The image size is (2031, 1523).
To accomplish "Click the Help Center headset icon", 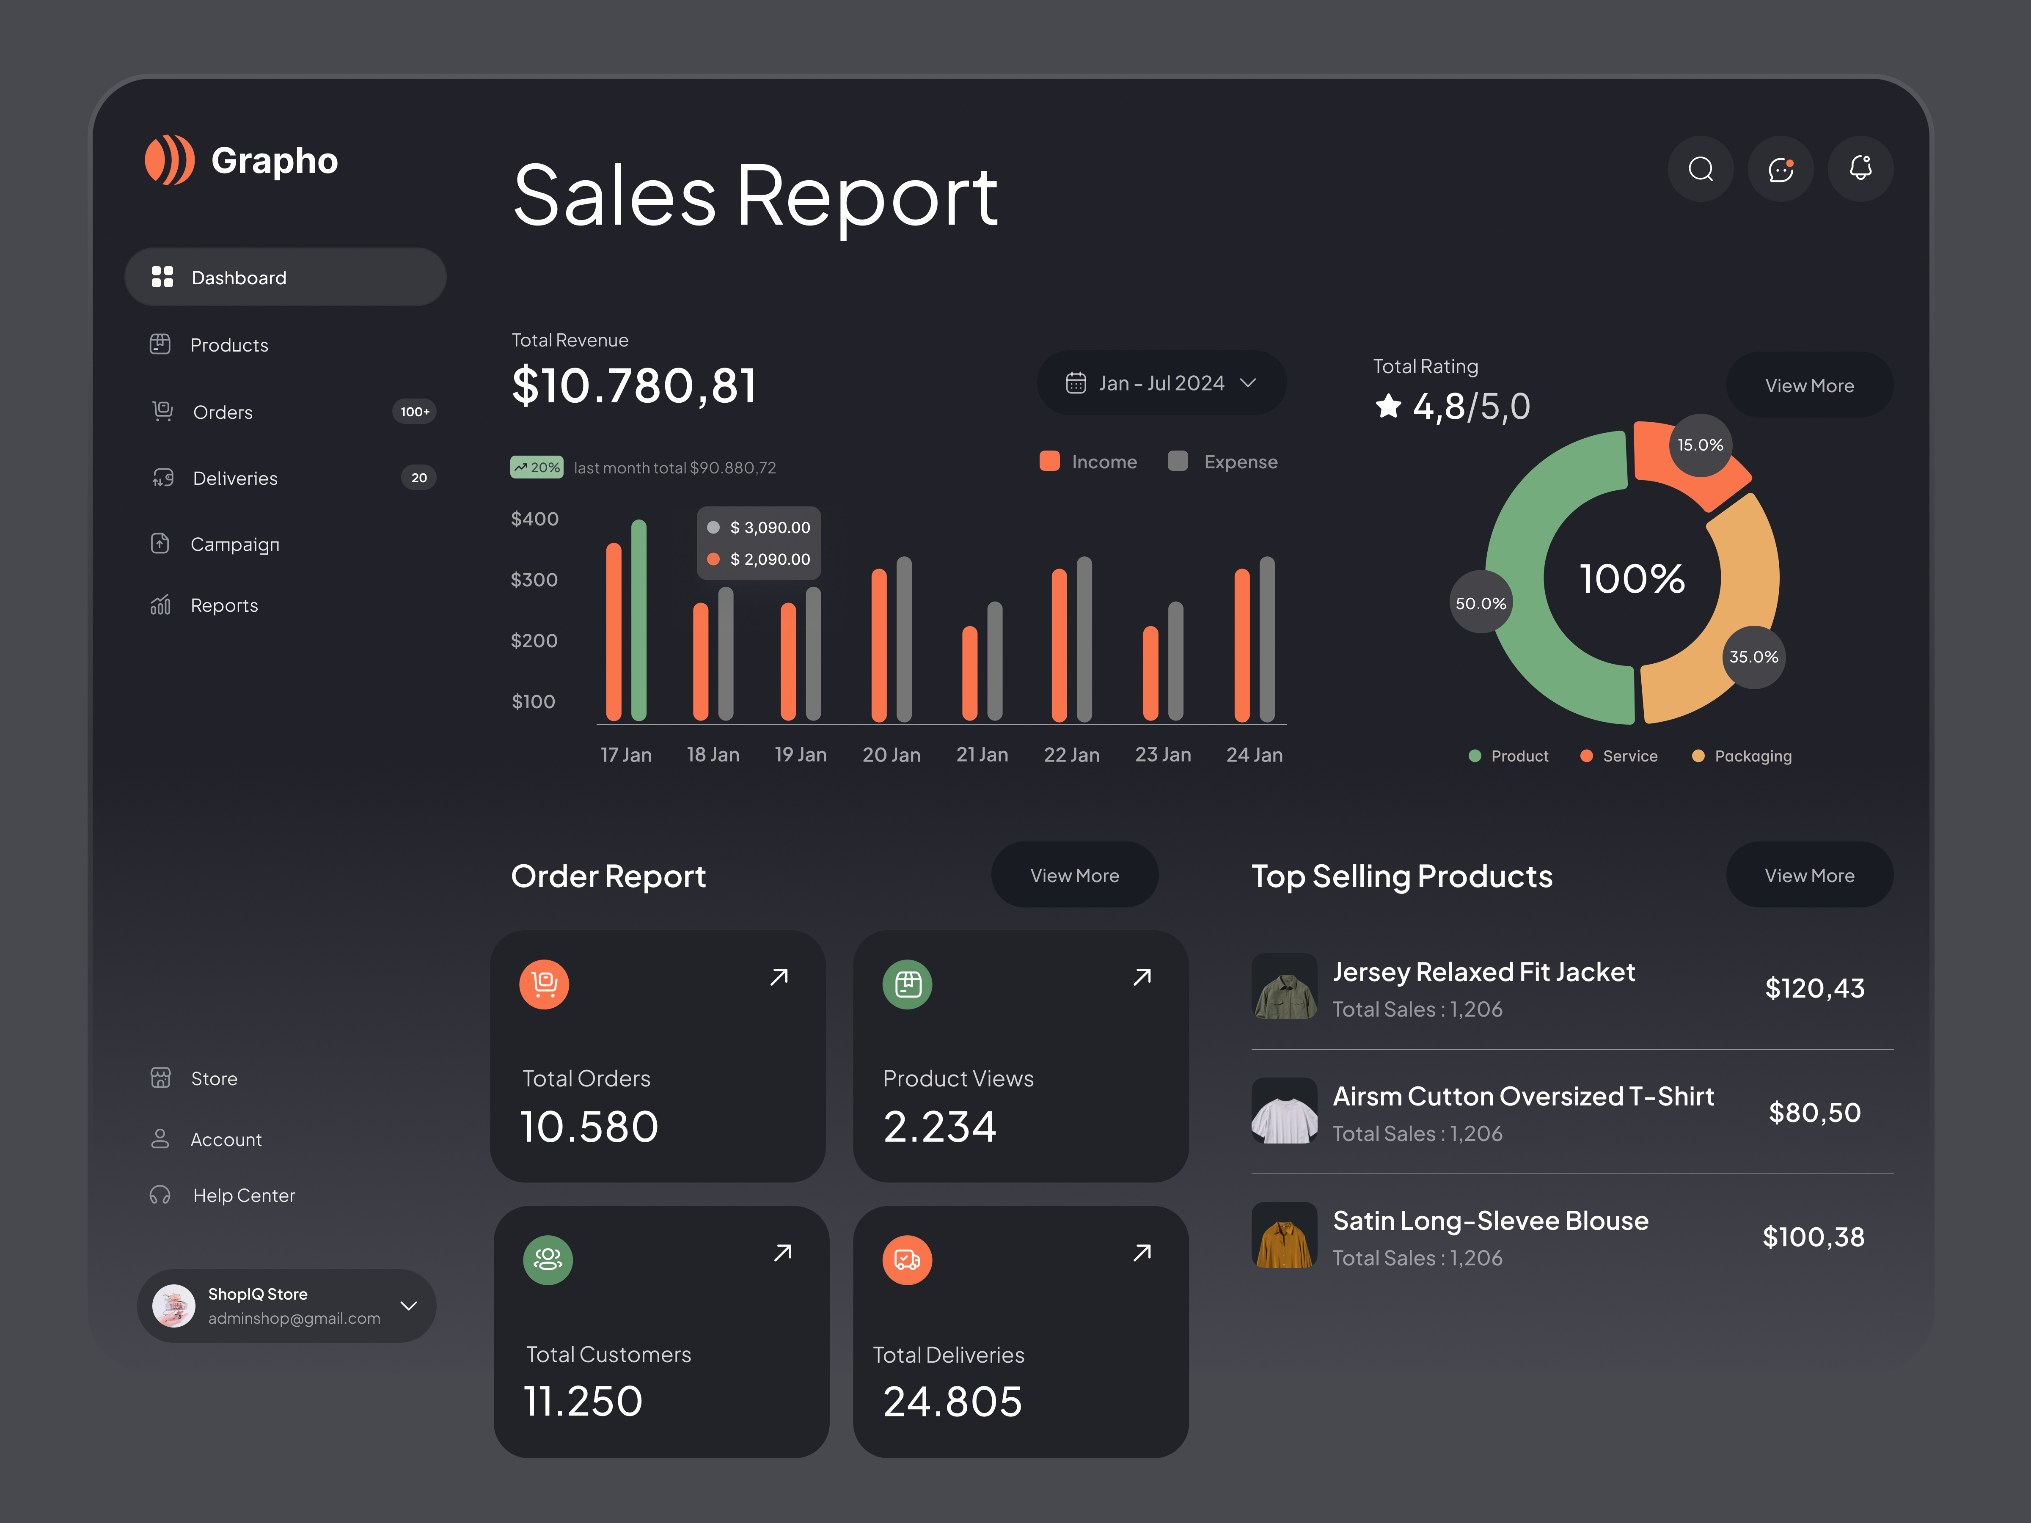I will pos(160,1194).
